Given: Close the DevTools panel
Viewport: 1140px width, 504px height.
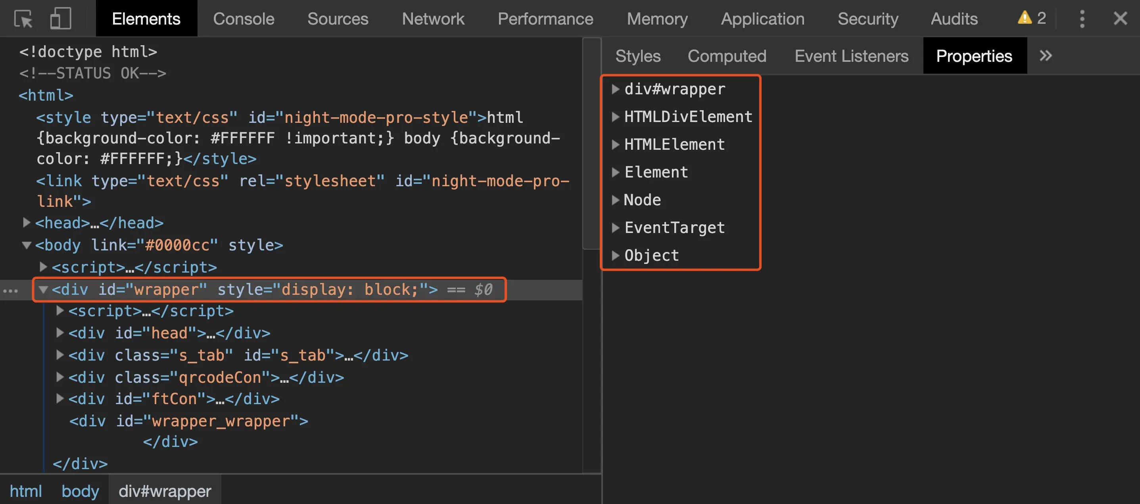Looking at the screenshot, I should point(1120,19).
